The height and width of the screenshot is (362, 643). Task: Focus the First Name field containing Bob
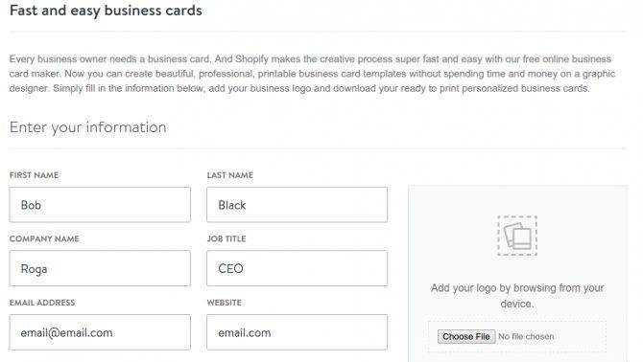tap(100, 205)
